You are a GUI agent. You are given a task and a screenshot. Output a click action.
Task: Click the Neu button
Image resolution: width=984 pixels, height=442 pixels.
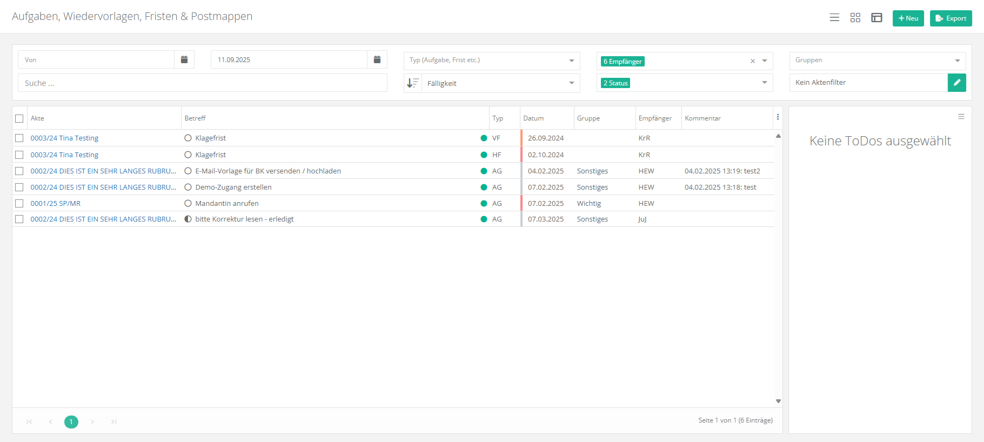pyautogui.click(x=908, y=18)
